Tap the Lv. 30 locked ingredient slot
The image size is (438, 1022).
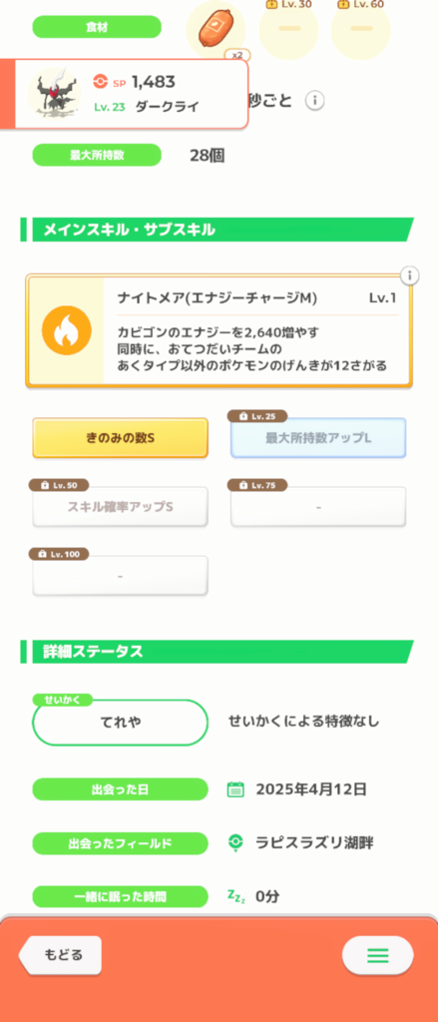tap(288, 29)
